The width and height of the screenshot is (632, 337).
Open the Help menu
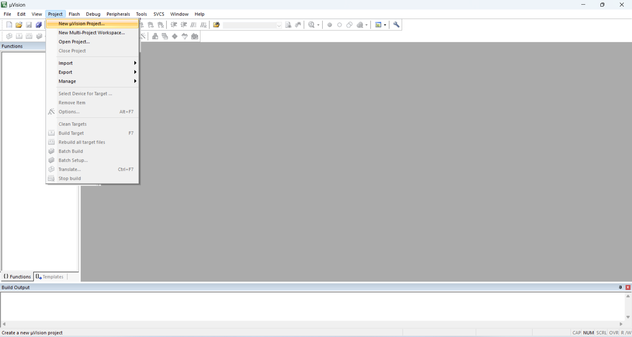coord(199,14)
